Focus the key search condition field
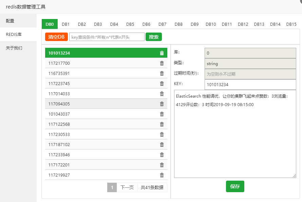This screenshot has height=202, width=302. (x=107, y=37)
